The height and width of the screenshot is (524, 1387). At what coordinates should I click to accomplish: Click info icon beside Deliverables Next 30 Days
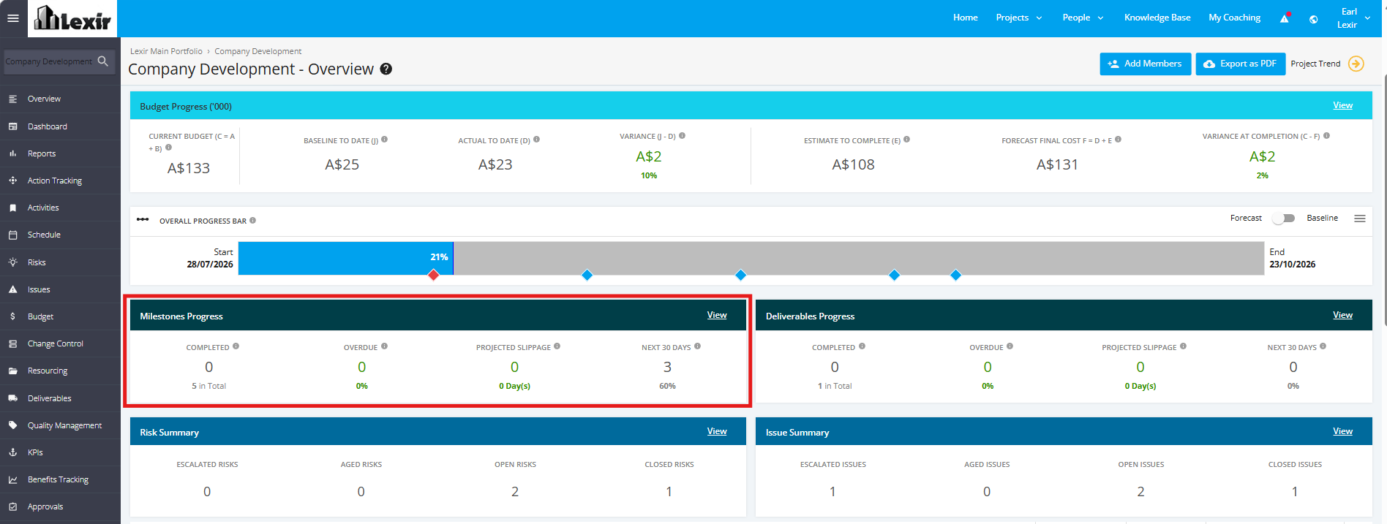pos(1323,346)
